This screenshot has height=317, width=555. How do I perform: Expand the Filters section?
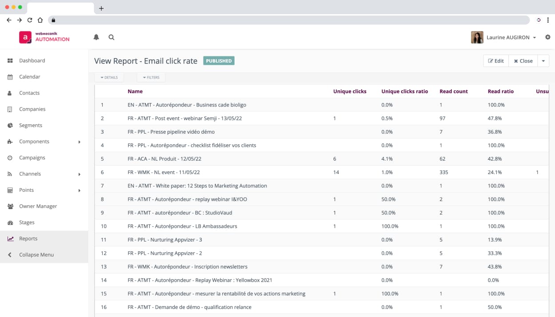tap(151, 78)
